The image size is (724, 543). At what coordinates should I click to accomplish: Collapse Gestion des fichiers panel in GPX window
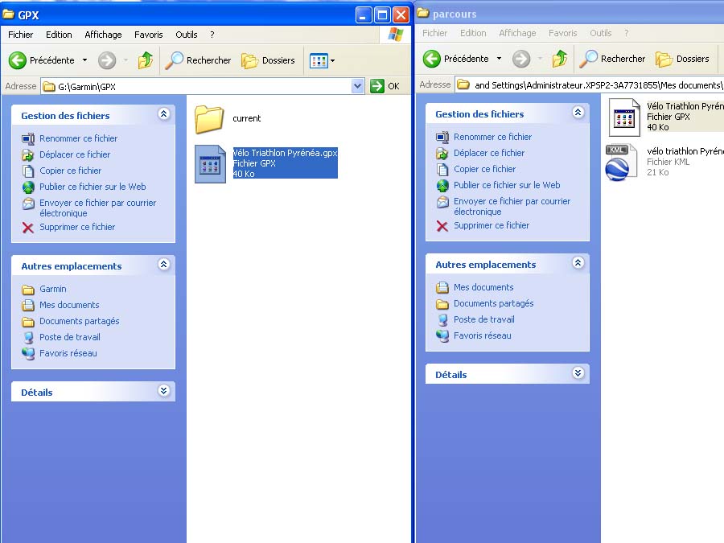[164, 115]
